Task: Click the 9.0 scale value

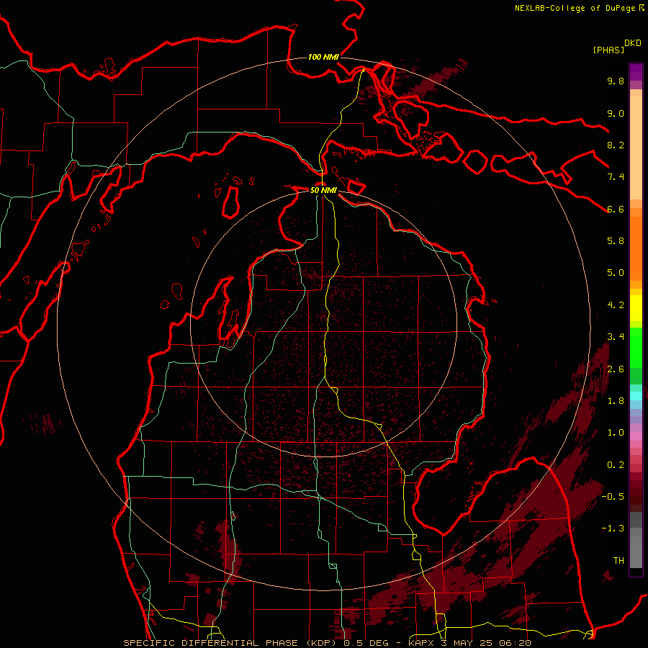Action: click(x=616, y=113)
